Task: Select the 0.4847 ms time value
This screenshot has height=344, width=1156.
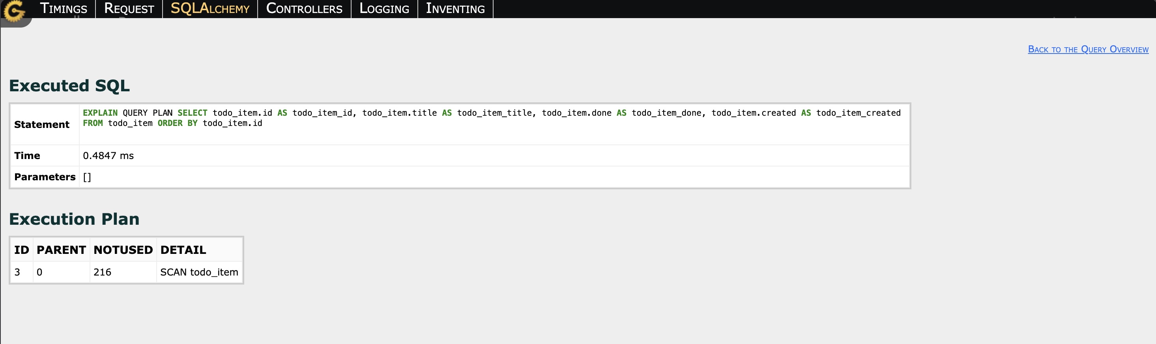Action: pos(108,155)
